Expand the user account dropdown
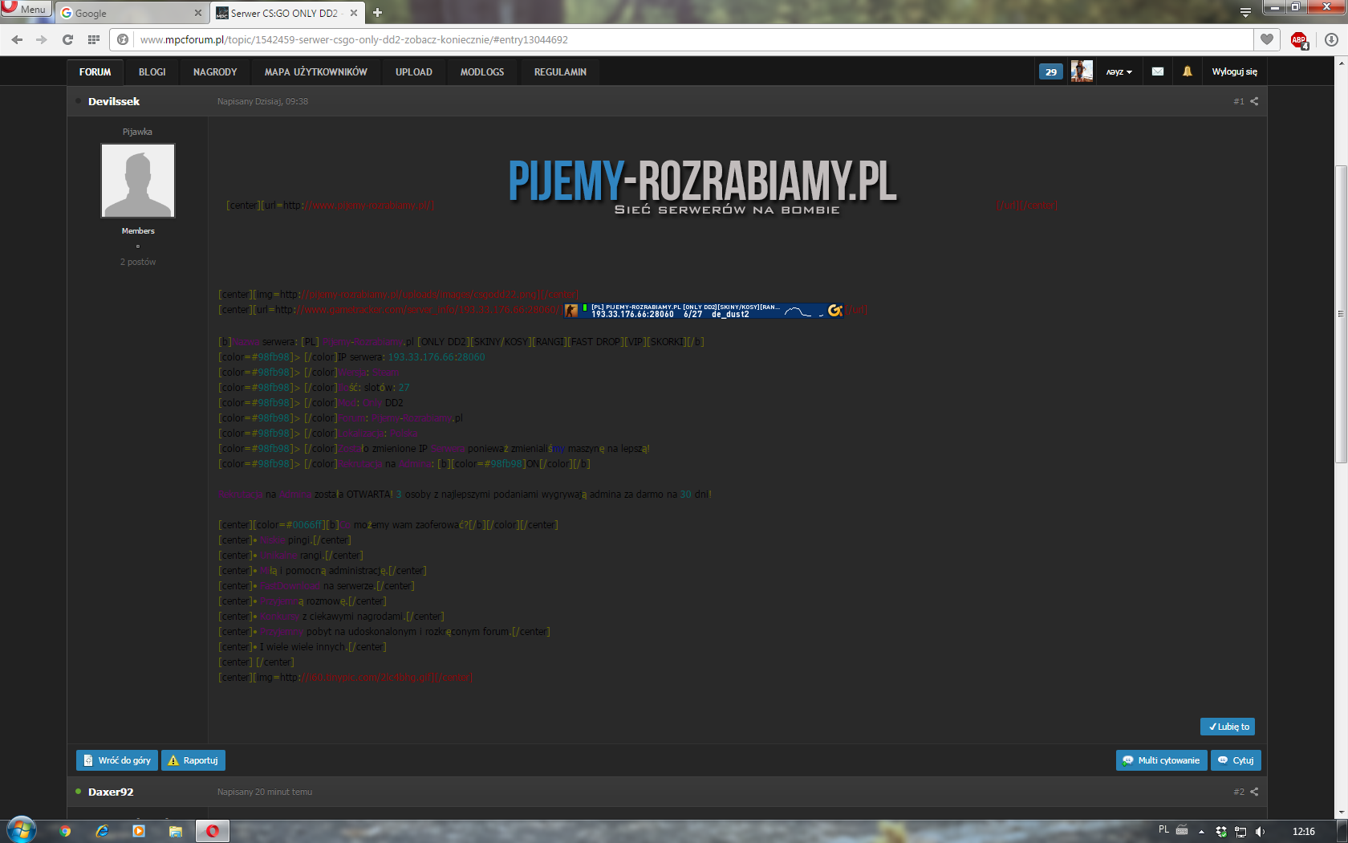The image size is (1348, 843). 1119,72
